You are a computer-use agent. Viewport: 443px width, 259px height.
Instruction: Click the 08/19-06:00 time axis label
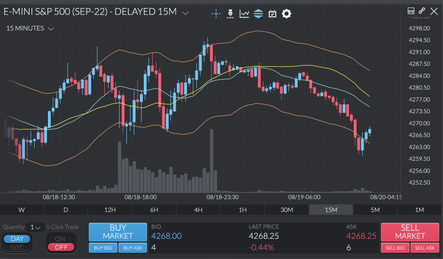pos(304,197)
